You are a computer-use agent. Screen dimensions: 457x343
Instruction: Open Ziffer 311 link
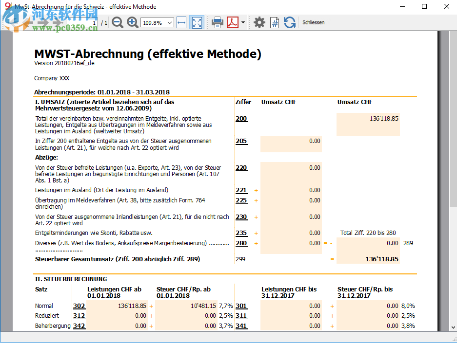[241, 316]
